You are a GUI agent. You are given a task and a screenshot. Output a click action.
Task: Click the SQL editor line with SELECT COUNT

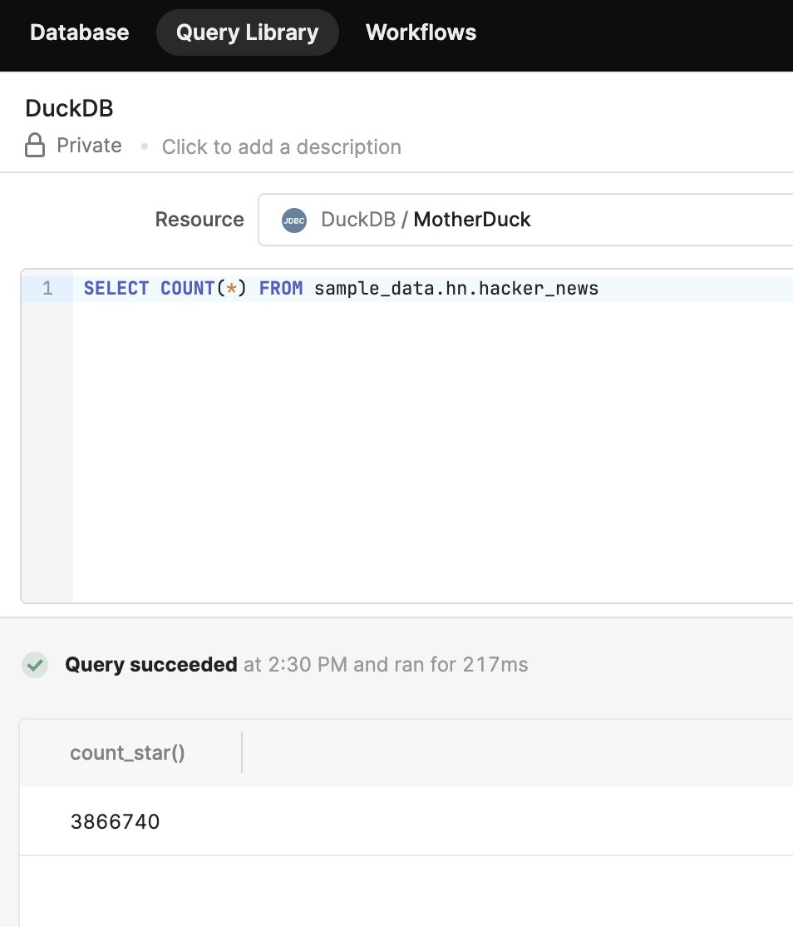(433, 289)
